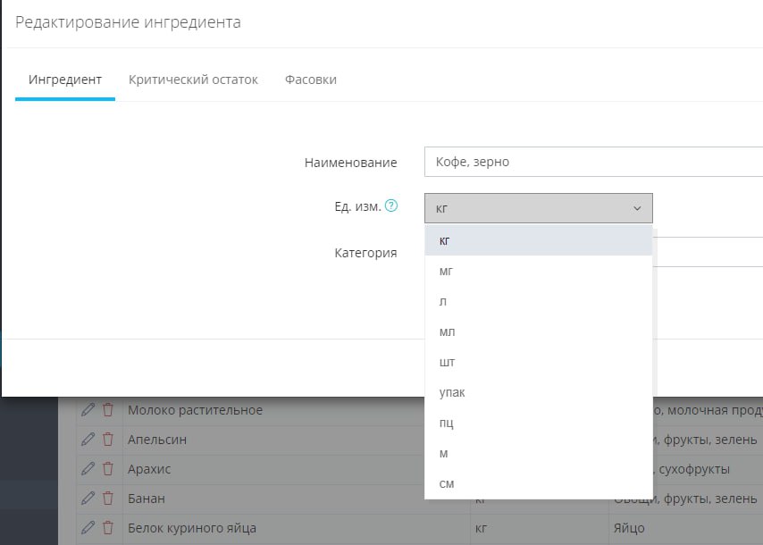Go to the Ингредиент tab
The image size is (763, 545).
click(65, 80)
